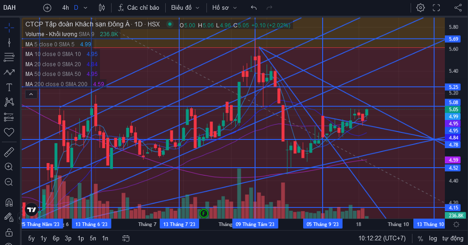Viewport: 468px width, 245px height.
Task: Select the ruler measure tool
Action: [x=9, y=152]
